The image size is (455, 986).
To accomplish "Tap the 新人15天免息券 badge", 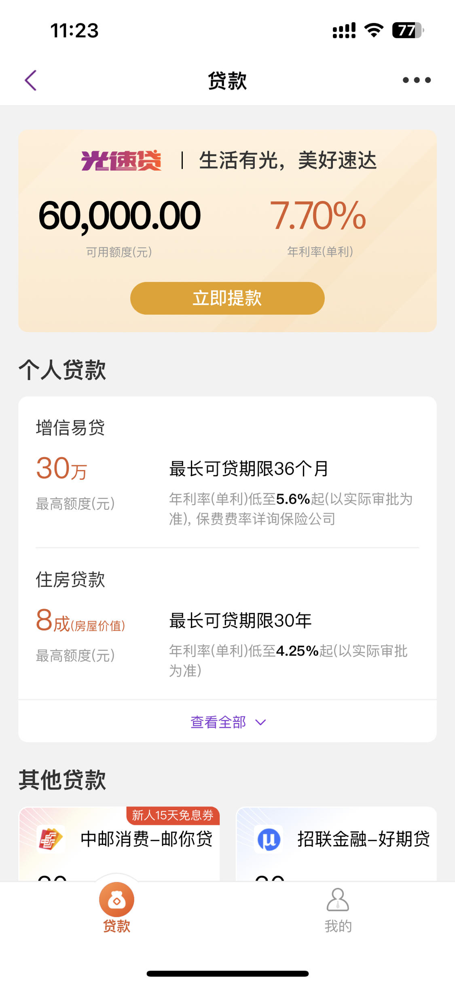I will pyautogui.click(x=173, y=816).
